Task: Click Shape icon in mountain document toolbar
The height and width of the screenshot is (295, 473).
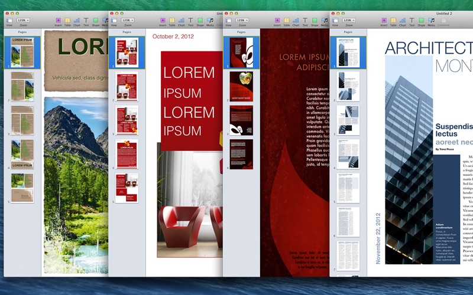Action: (95, 21)
